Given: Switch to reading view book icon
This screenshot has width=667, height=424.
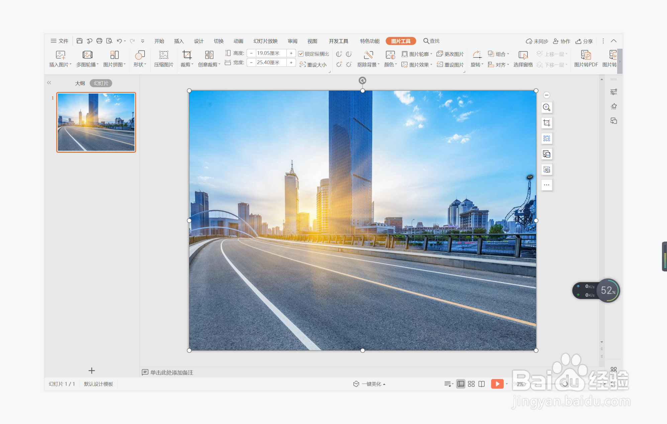Looking at the screenshot, I should coord(482,384).
